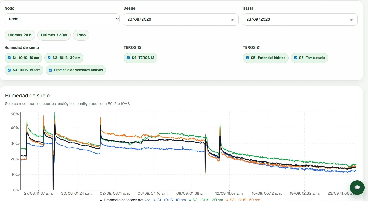This screenshot has height=201, width=368.
Task: Toggle S4 · TEROS 12 checkbox
Action: click(128, 58)
